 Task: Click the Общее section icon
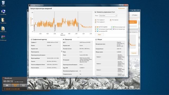[96, 40]
